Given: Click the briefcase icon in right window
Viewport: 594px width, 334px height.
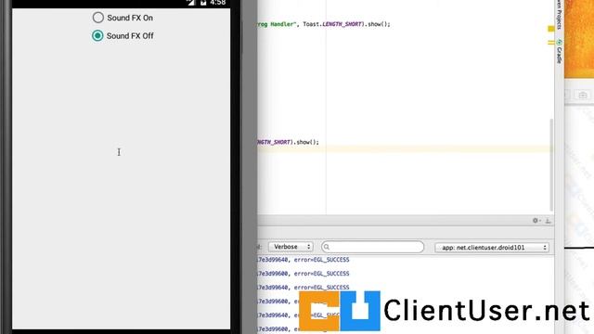Looking at the screenshot, I should pyautogui.click(x=583, y=95).
